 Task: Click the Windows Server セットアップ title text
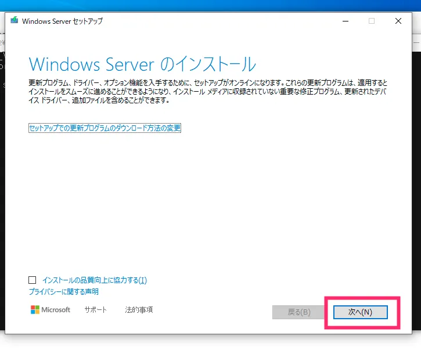point(62,21)
